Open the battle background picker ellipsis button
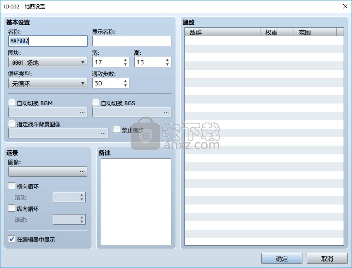Viewport: 352px width, 268px height. click(x=103, y=133)
